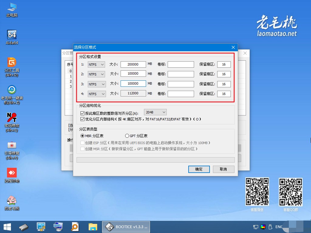Click the color display tray icon

pyautogui.click(x=263, y=227)
